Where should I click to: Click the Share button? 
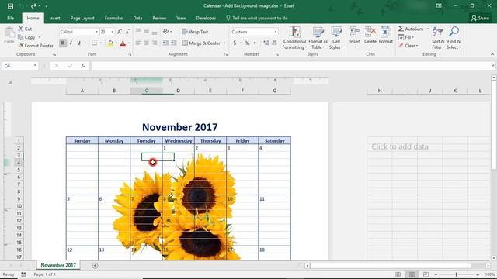[480, 18]
